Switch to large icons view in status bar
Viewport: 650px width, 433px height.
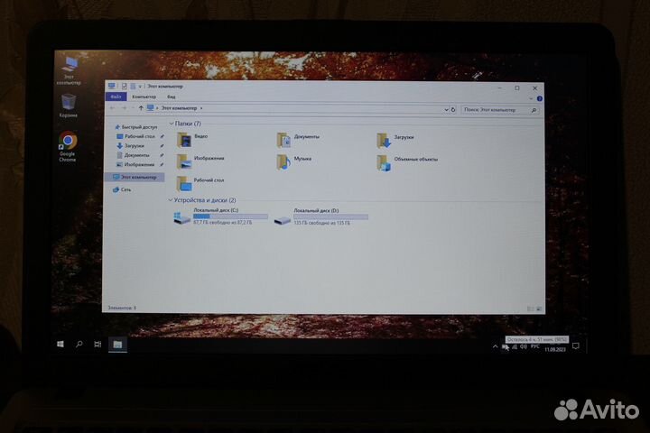(538, 309)
